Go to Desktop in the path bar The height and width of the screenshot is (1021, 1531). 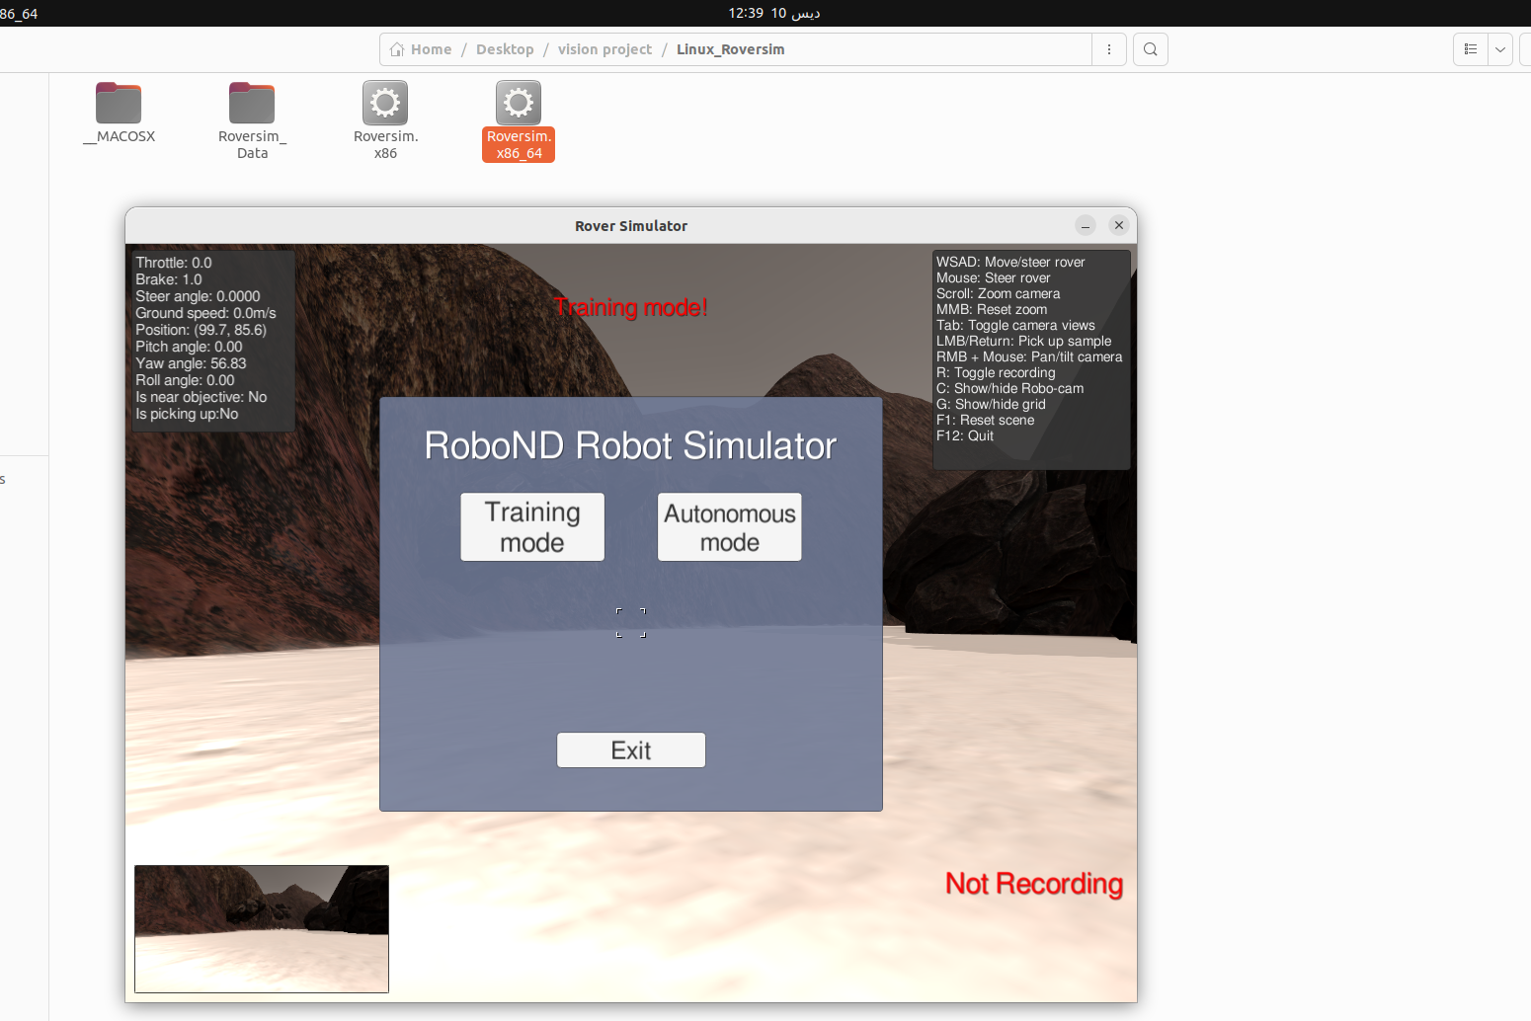tap(505, 49)
